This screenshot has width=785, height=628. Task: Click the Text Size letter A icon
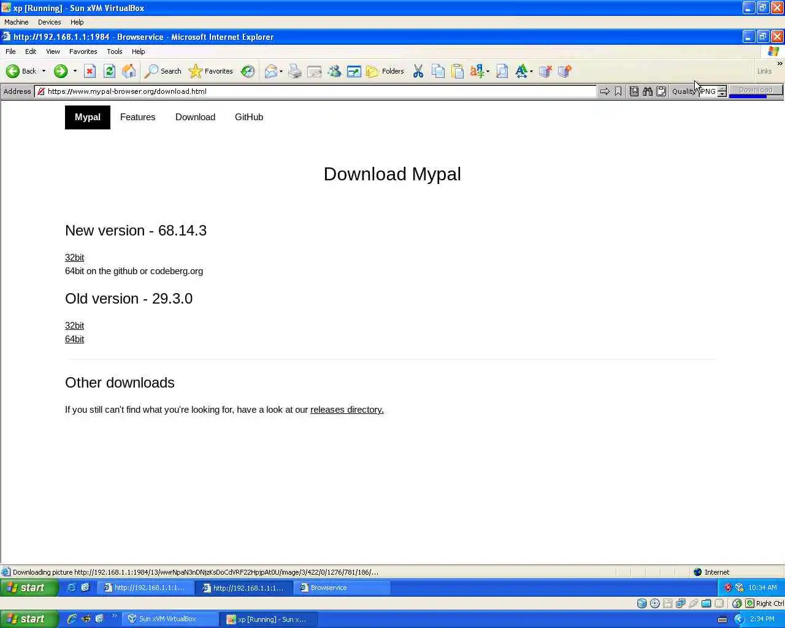coord(521,71)
